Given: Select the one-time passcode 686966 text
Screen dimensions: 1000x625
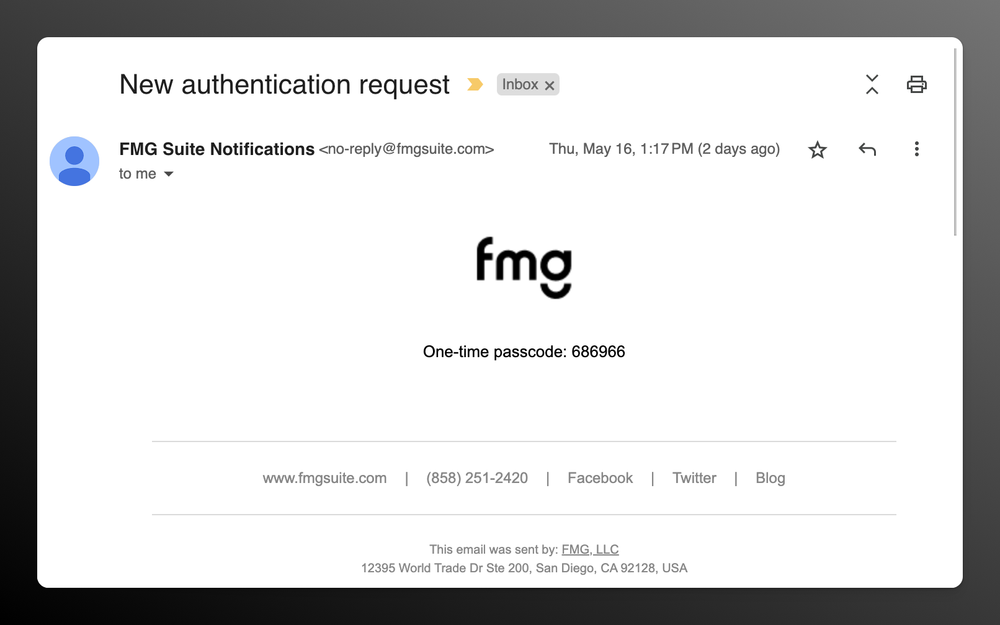Looking at the screenshot, I should (x=599, y=352).
